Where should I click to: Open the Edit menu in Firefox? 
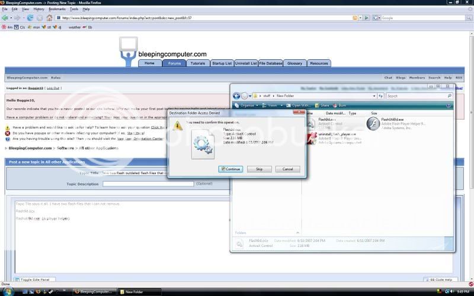coord(14,9)
